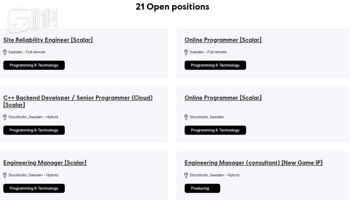Click location pin icon beside Sweden - Full remote under Site Reliability Engineer
The width and height of the screenshot is (350, 200).
pos(5,52)
